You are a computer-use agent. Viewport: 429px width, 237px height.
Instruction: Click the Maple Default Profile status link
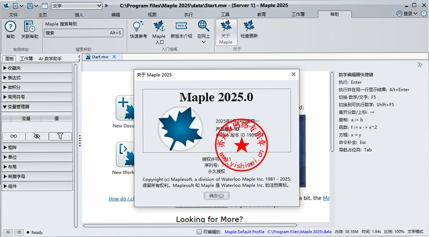point(245,232)
